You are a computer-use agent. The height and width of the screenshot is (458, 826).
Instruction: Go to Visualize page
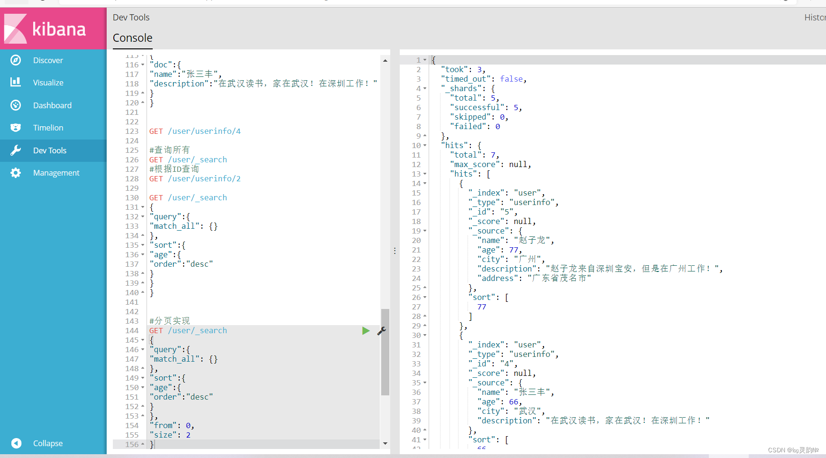(48, 83)
